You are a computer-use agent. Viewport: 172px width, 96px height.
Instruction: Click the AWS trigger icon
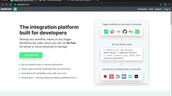(x=119, y=32)
